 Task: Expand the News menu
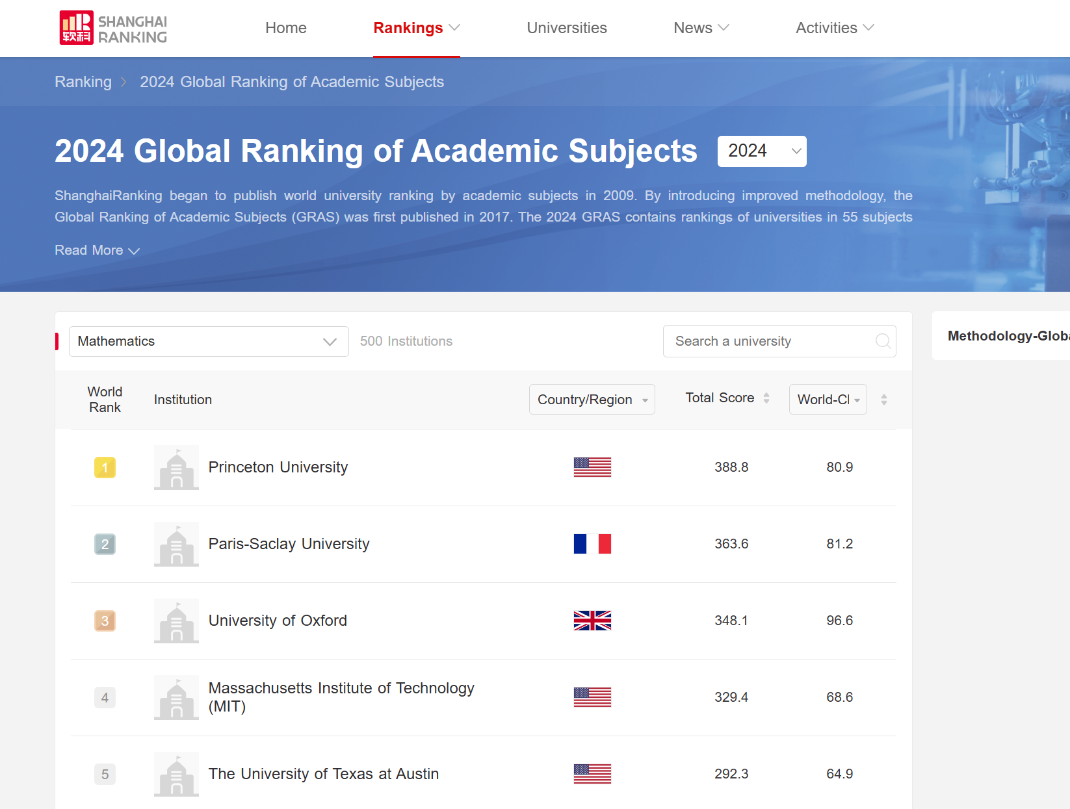click(701, 28)
